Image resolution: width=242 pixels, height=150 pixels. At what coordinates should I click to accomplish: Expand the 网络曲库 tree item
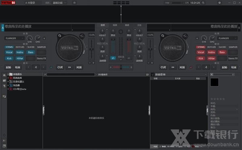8,78
